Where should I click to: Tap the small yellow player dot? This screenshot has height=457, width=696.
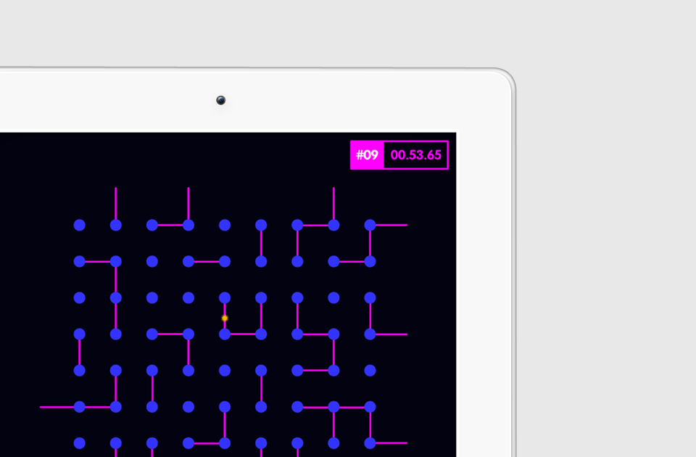tap(225, 318)
